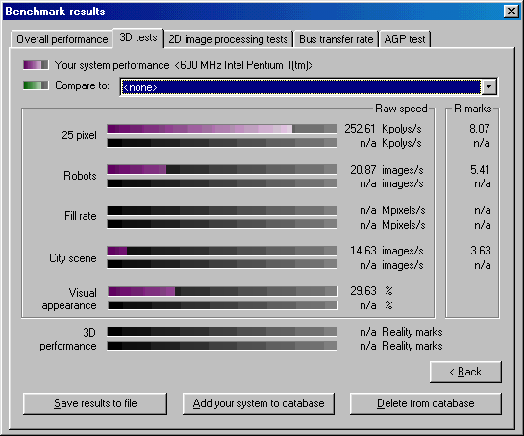This screenshot has width=524, height=436.
Task: Open the AGP test tab
Action: (x=405, y=39)
